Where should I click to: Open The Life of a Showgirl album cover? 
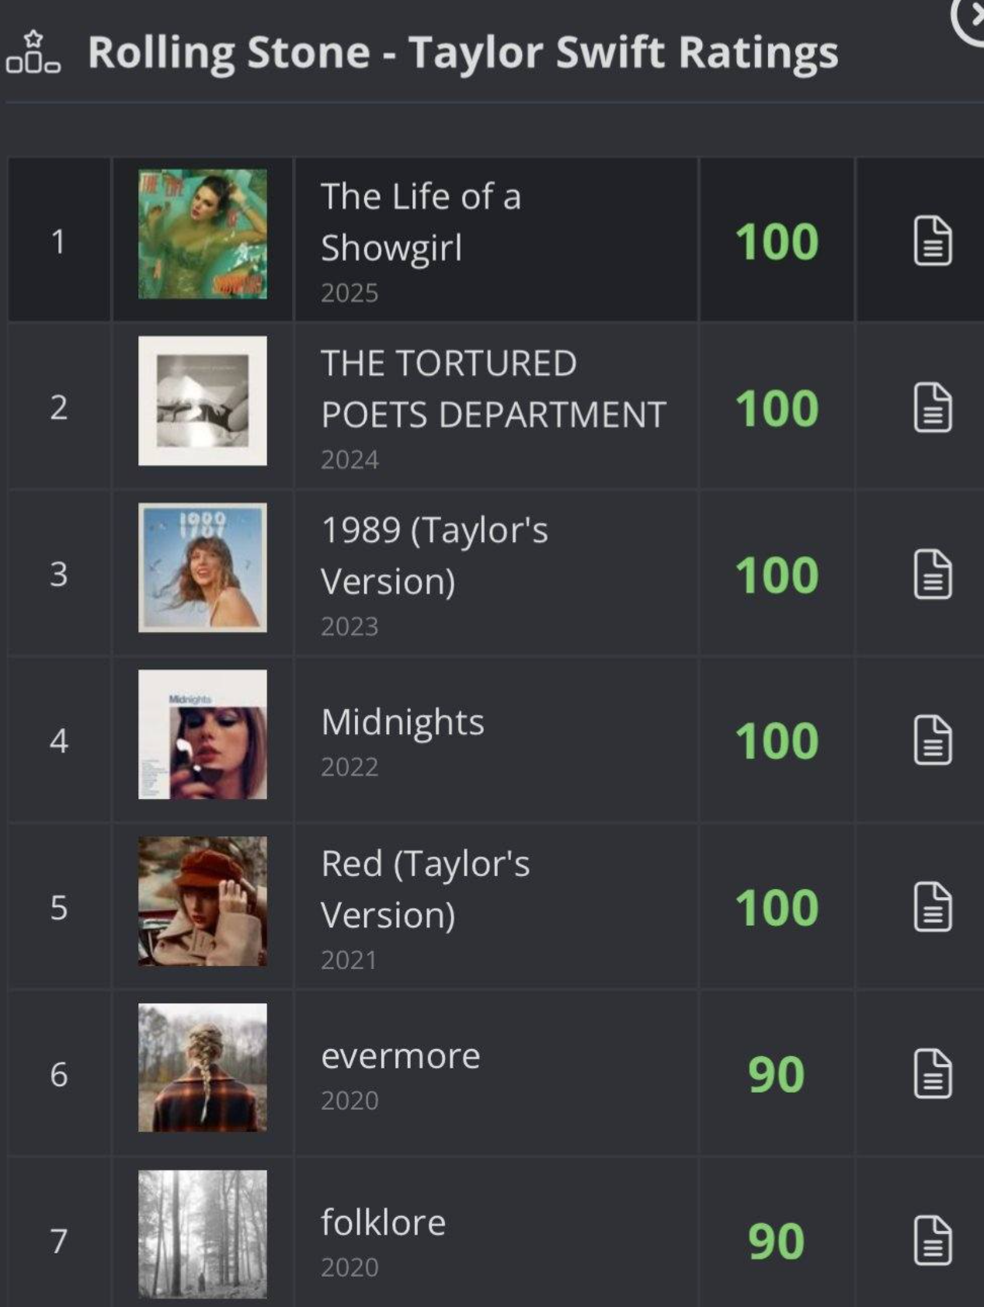[203, 234]
